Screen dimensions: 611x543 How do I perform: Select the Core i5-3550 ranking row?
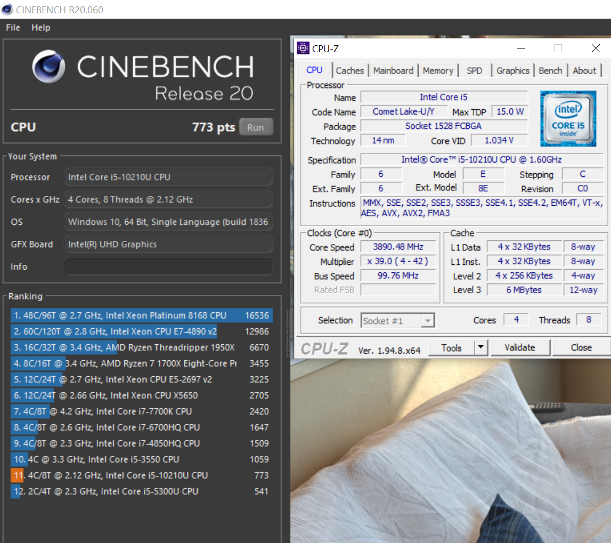pyautogui.click(x=141, y=459)
